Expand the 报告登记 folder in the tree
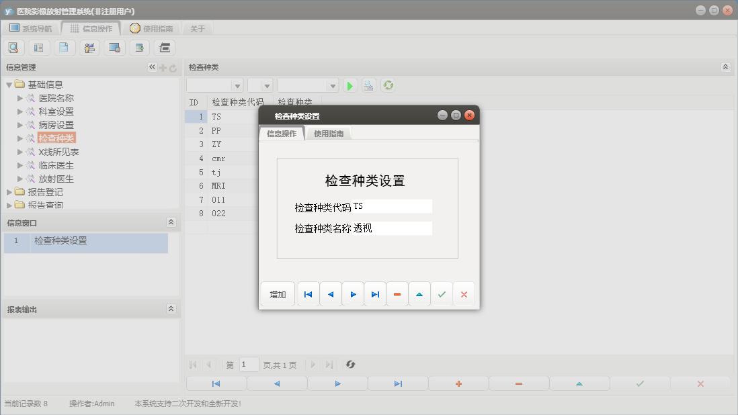Screen dimensions: 738x415 click(x=9, y=192)
